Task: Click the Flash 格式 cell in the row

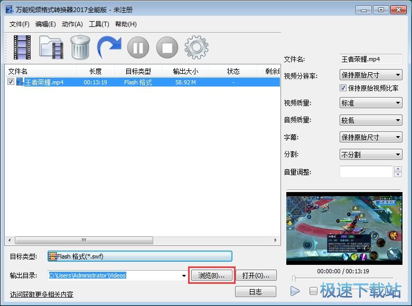Action: tap(138, 82)
